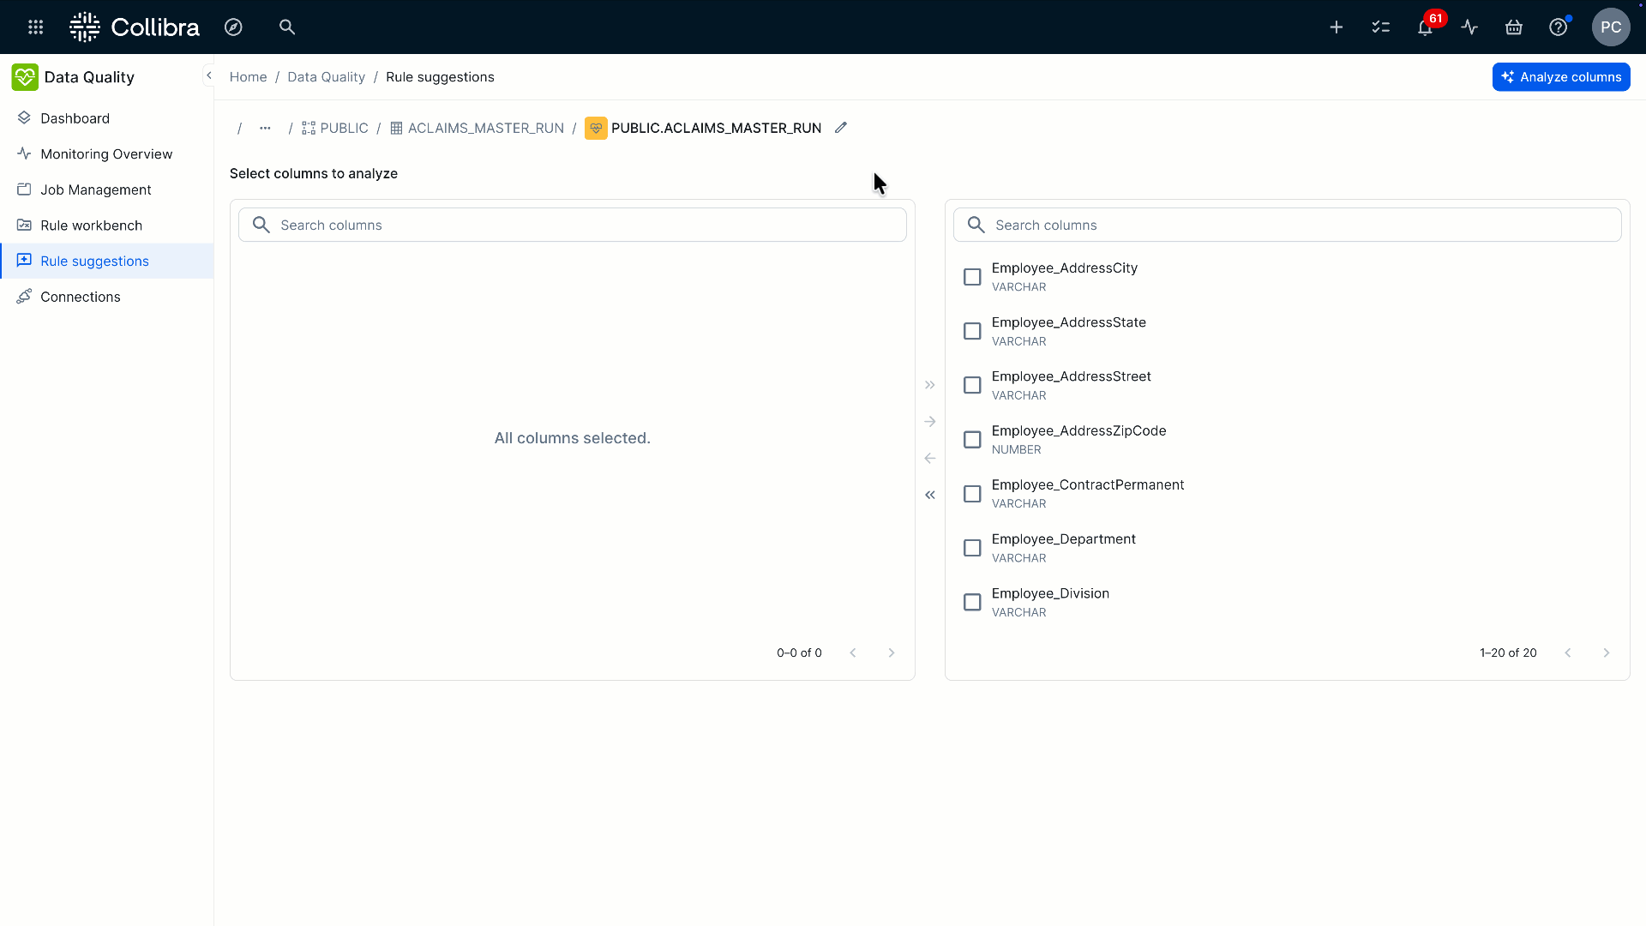Click the move left single arrow
Viewport: 1646px width, 926px height.
point(930,459)
